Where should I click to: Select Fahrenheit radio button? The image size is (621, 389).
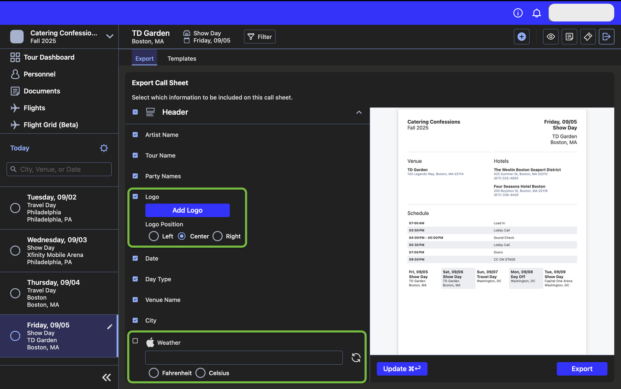154,373
